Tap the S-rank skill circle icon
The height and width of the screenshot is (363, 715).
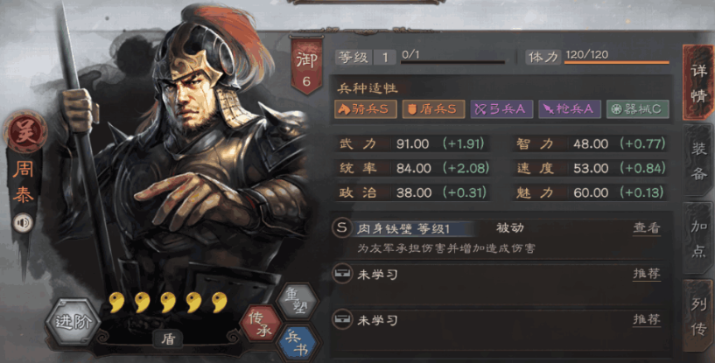[x=342, y=227]
